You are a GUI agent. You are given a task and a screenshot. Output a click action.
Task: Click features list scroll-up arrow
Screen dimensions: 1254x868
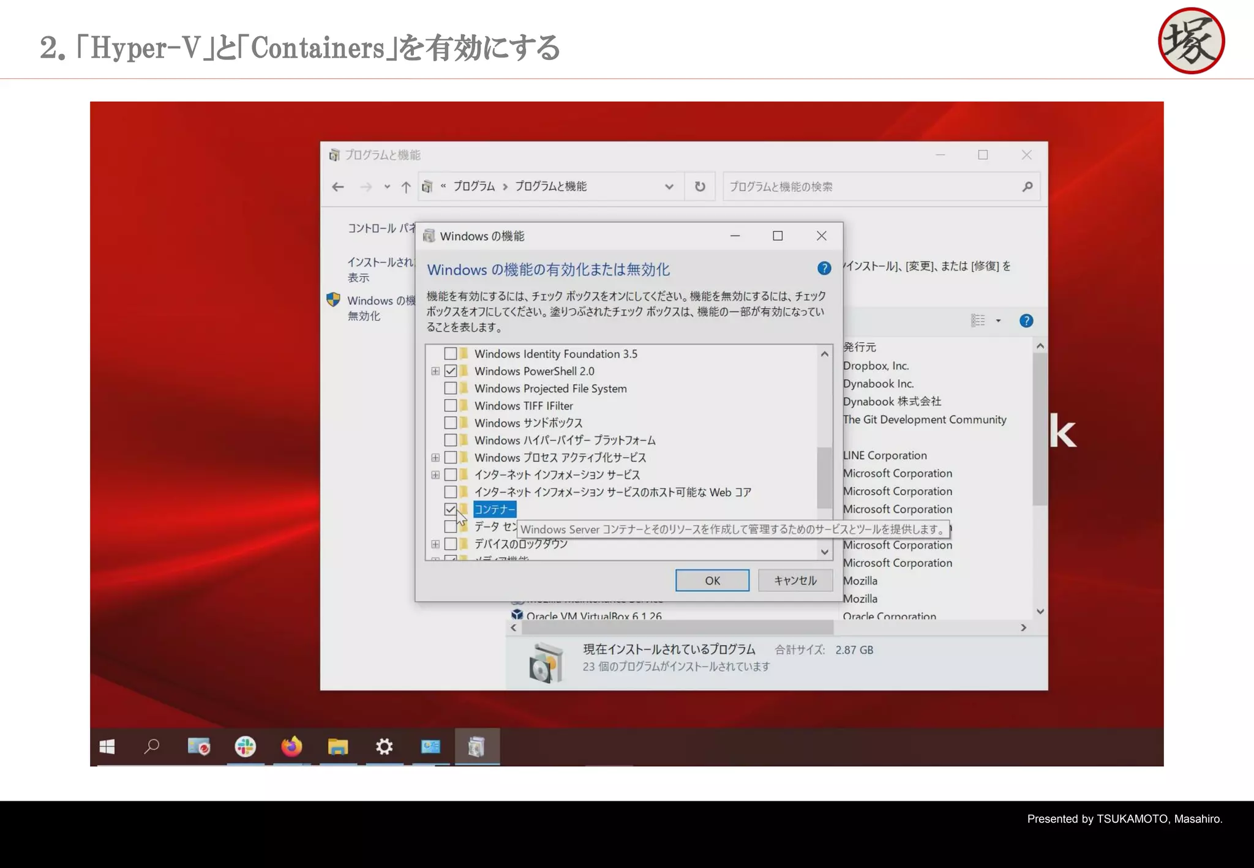pos(825,354)
